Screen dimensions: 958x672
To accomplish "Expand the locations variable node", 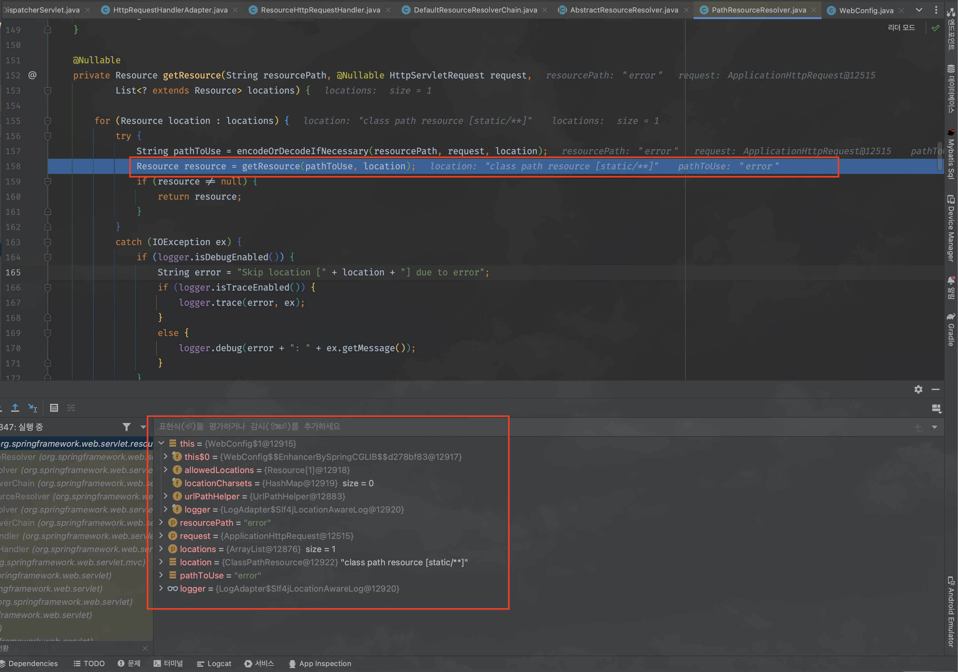I will (161, 548).
